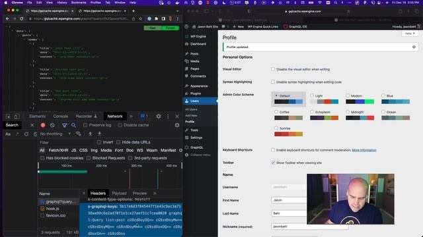
Task: Check Disable syntax highlighting when editing code
Action: coord(273,82)
